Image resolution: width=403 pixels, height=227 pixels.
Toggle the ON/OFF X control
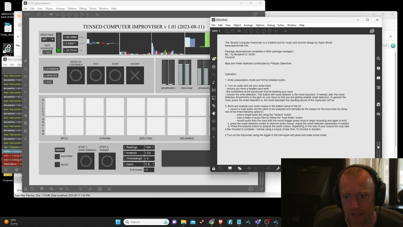click(135, 75)
